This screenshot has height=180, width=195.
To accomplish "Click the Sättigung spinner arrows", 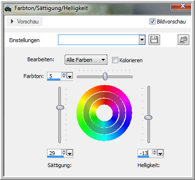I will coord(64,153).
